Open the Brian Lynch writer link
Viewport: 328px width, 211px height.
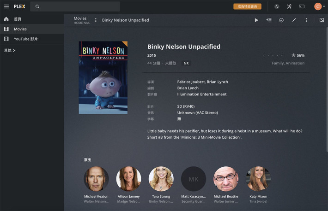(188, 88)
